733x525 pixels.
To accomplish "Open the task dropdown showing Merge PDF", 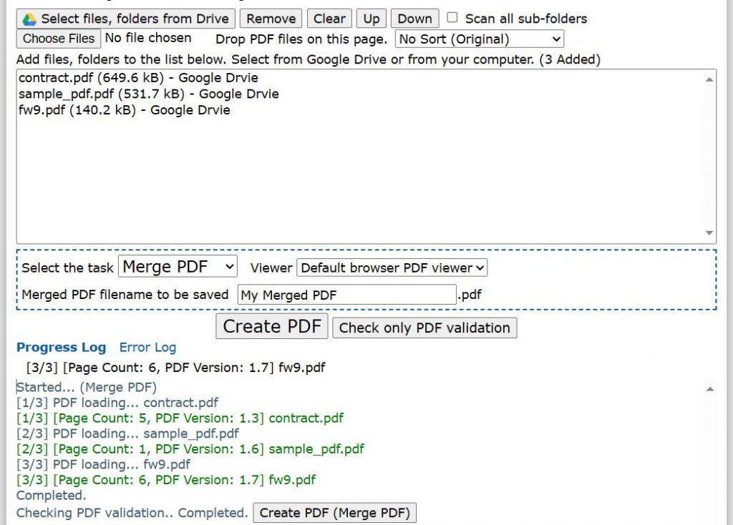I will coord(176,267).
